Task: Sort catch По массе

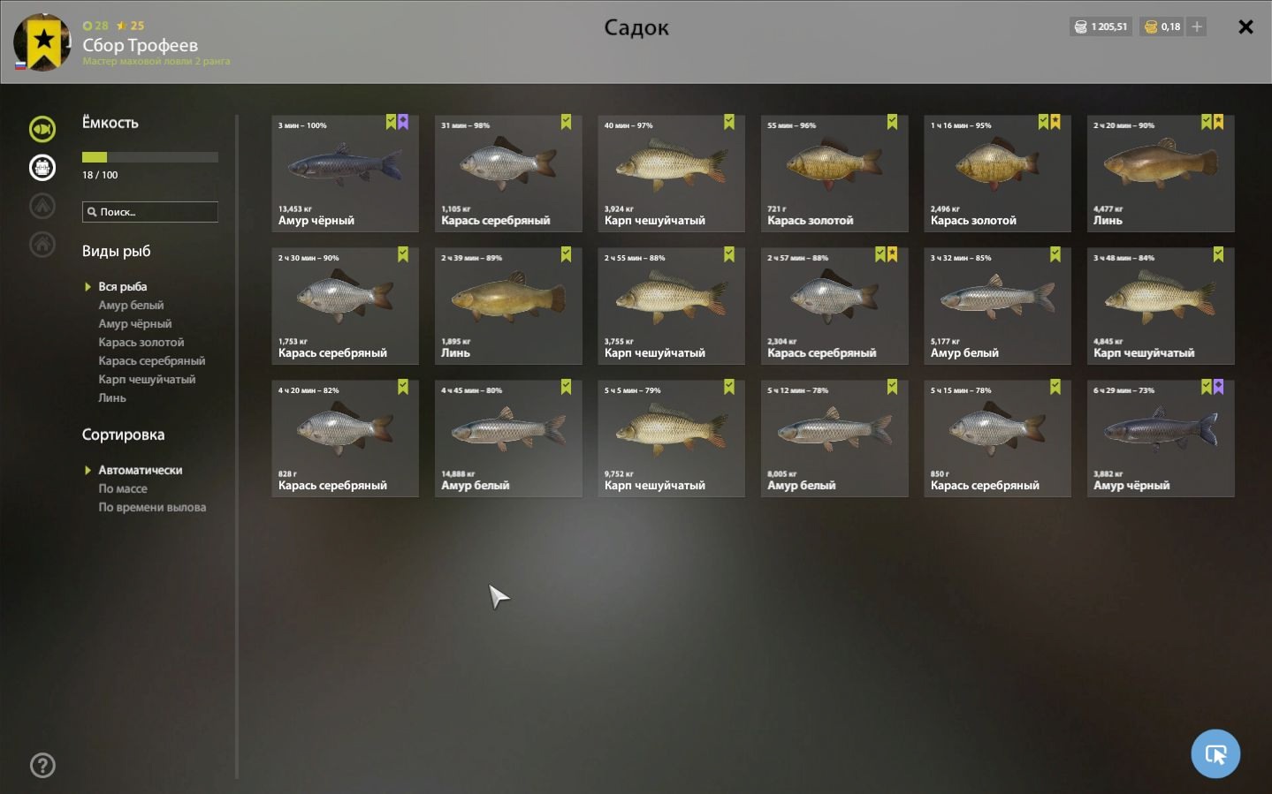Action: [x=123, y=488]
